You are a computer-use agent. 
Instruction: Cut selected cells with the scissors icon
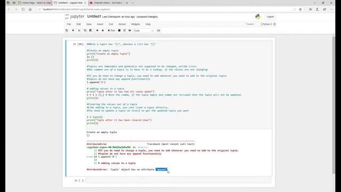79,30
